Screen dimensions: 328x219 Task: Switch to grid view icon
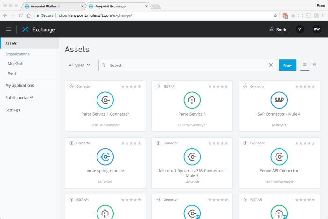click(305, 65)
